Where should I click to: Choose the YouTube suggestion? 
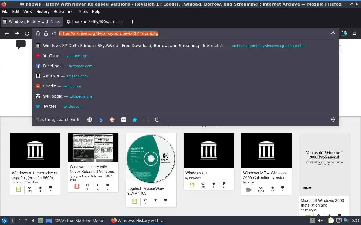coord(185,56)
